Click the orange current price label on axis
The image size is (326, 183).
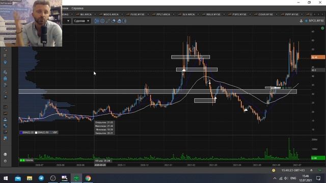(318, 57)
